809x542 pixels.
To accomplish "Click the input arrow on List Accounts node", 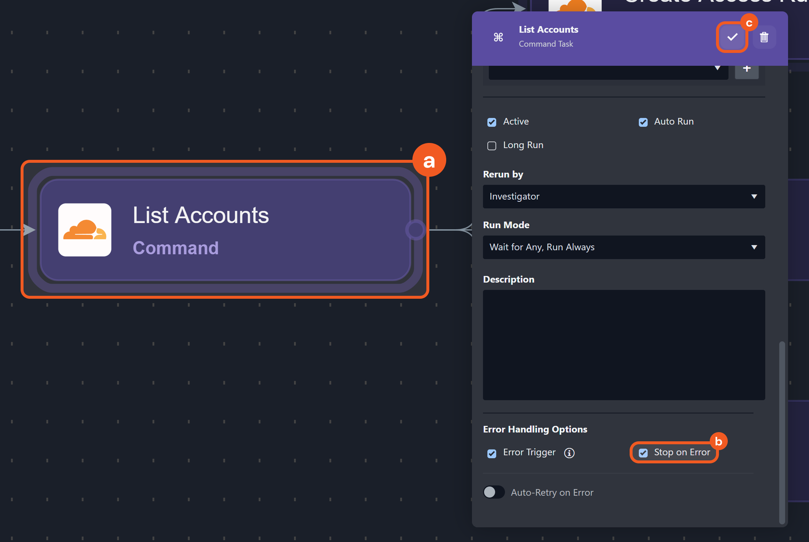I will [x=29, y=230].
